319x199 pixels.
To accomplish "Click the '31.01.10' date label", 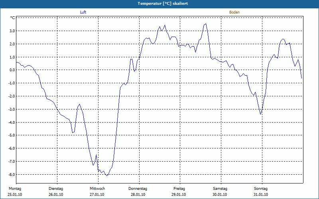I will [x=261, y=195].
